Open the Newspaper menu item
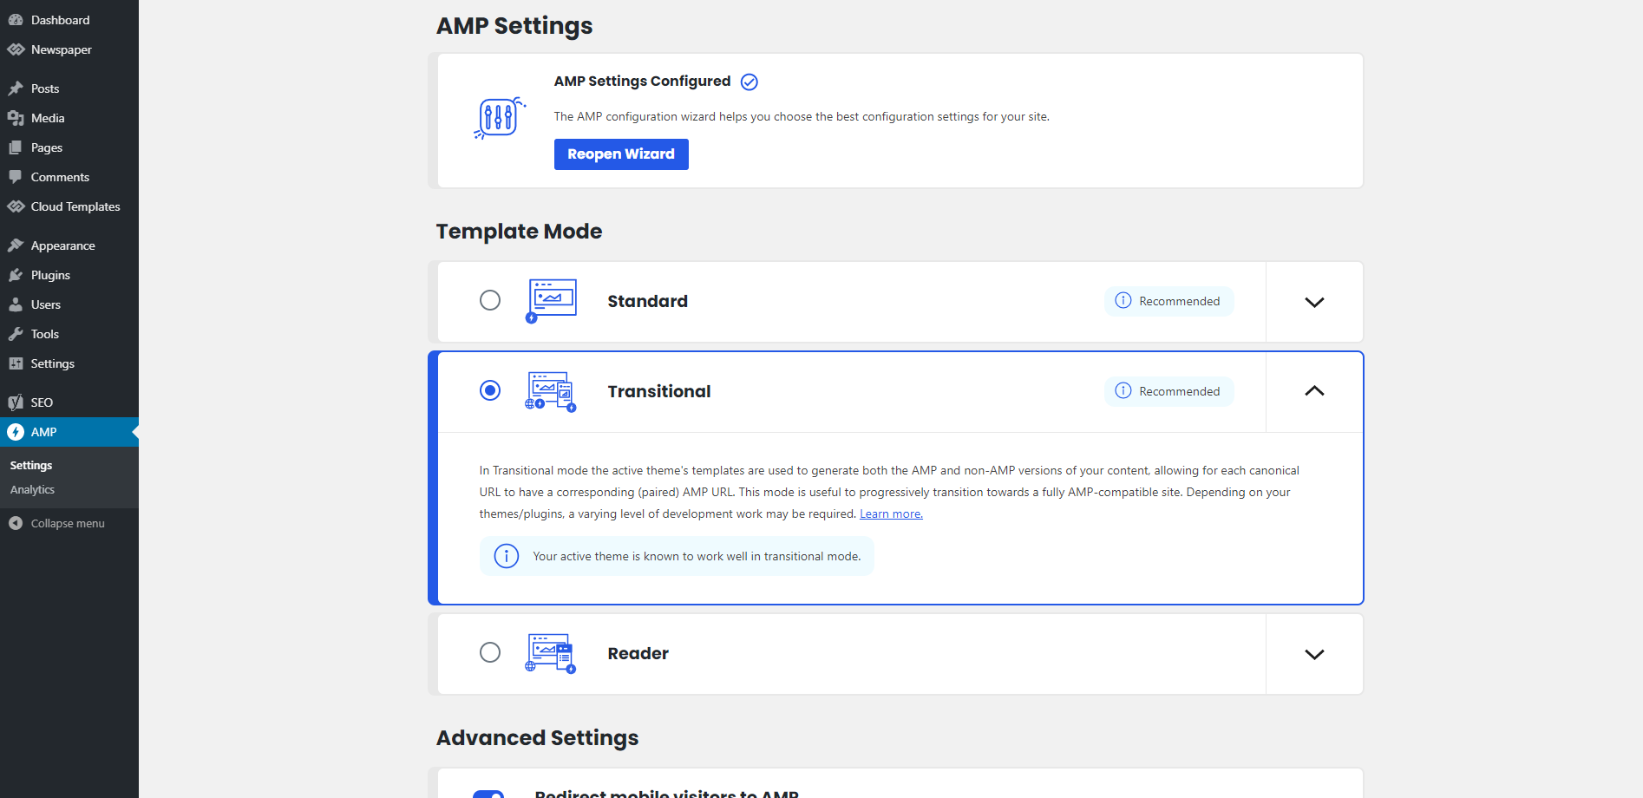 [x=69, y=49]
